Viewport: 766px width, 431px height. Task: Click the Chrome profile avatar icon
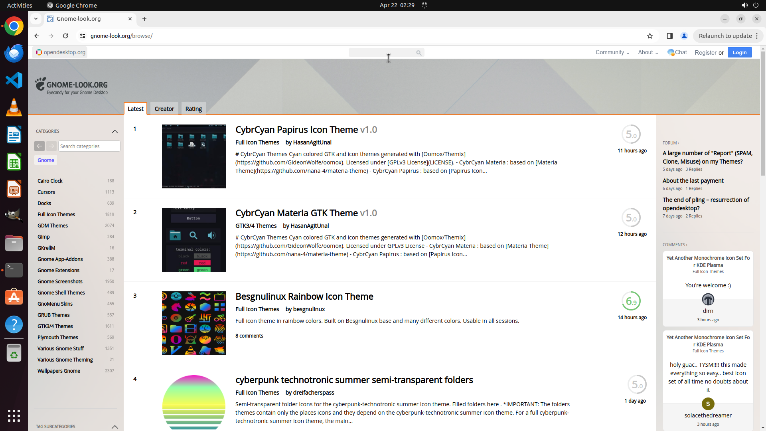pos(684,36)
